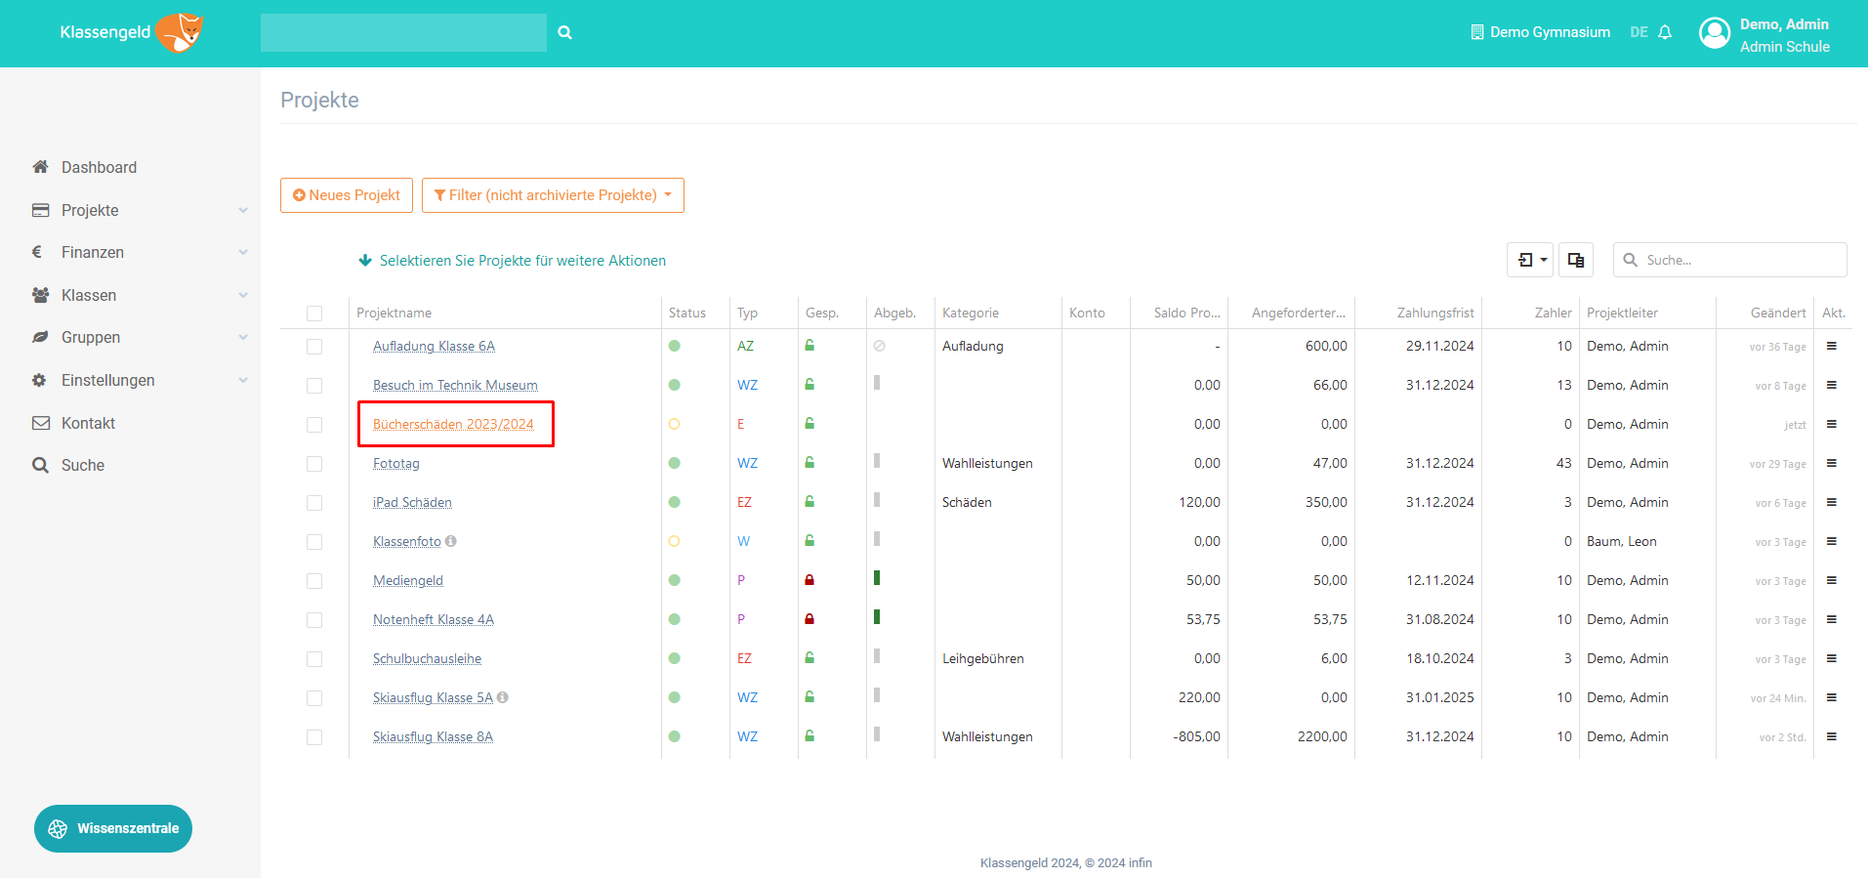
Task: Expand the Klassen sidebar chevron
Action: (243, 295)
